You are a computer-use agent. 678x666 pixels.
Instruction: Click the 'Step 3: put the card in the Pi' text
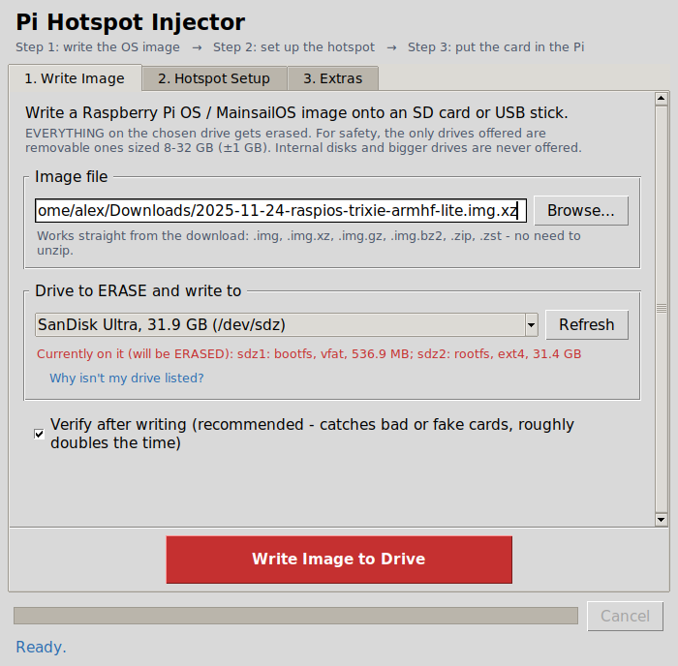pos(496,47)
